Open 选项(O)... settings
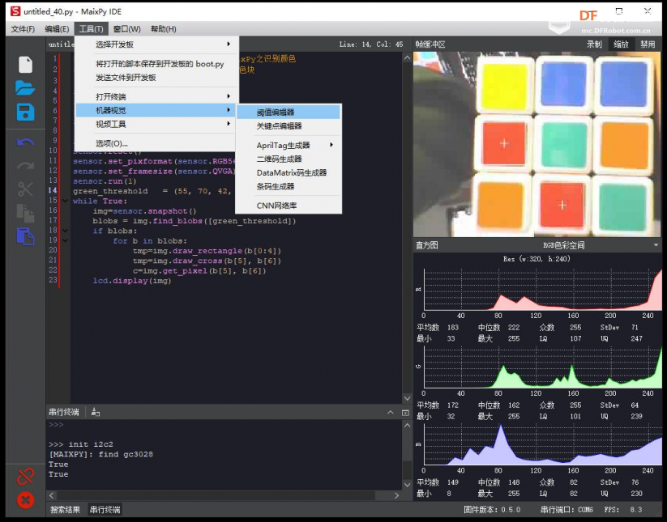667x522 pixels. coord(156,143)
